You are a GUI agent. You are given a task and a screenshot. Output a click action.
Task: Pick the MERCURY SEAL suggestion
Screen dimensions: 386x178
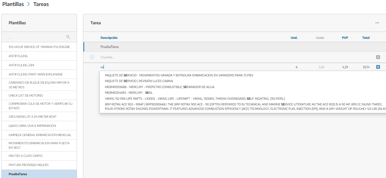[x=128, y=93]
